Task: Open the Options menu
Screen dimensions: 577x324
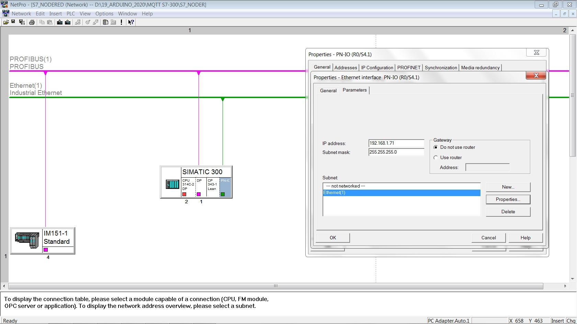Action: click(104, 14)
